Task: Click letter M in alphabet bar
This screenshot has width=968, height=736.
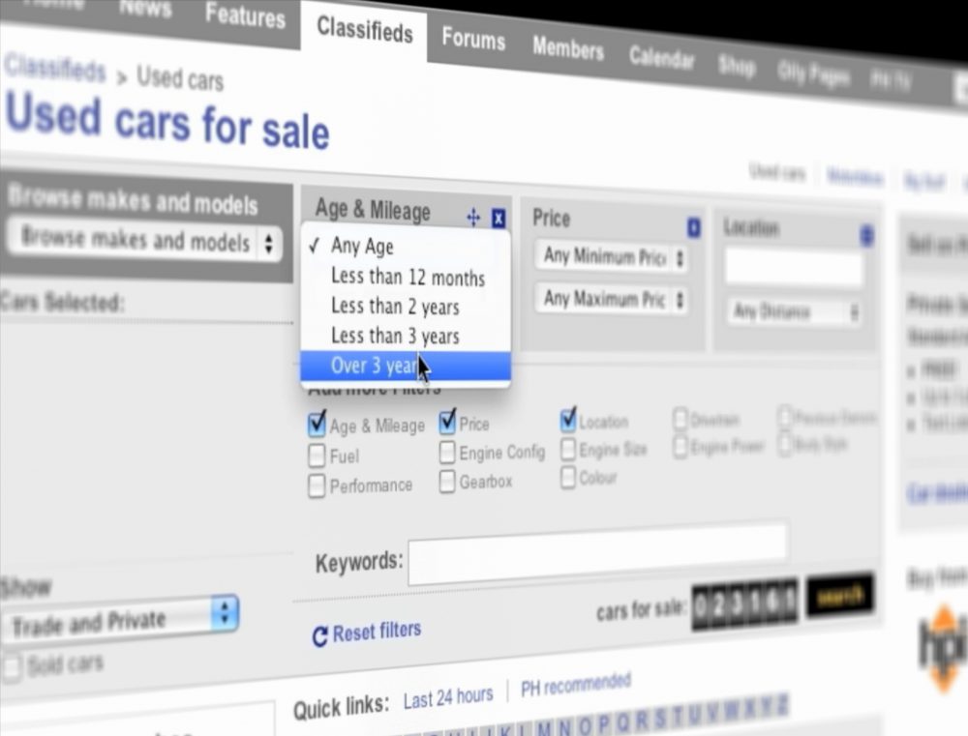Action: click(544, 728)
